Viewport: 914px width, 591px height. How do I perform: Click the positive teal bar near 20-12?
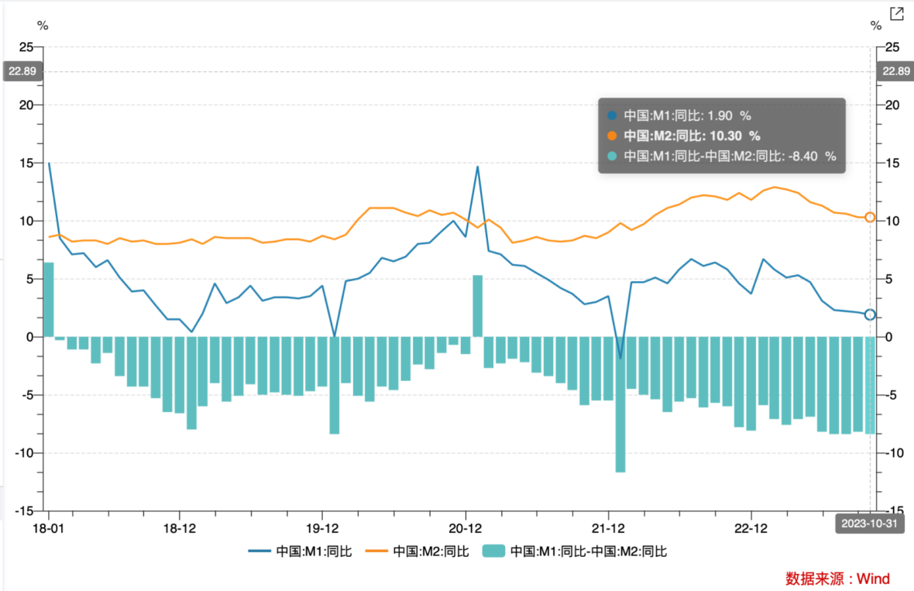tap(477, 306)
